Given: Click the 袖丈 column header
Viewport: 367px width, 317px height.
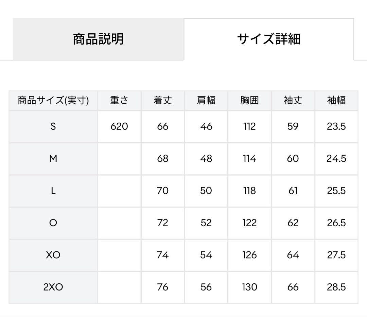Looking at the screenshot, I should tap(293, 101).
